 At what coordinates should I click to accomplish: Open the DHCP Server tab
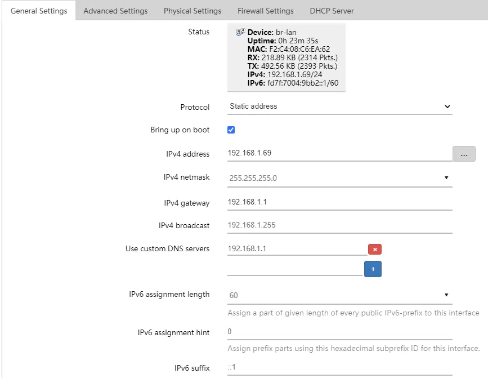point(332,11)
